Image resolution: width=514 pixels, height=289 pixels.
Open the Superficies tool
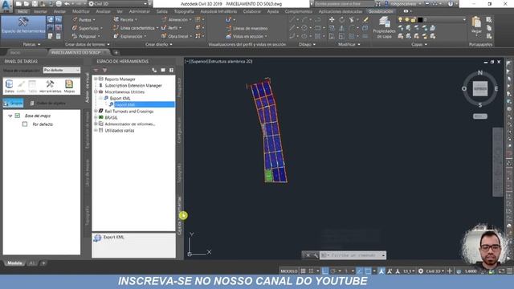coord(88,28)
